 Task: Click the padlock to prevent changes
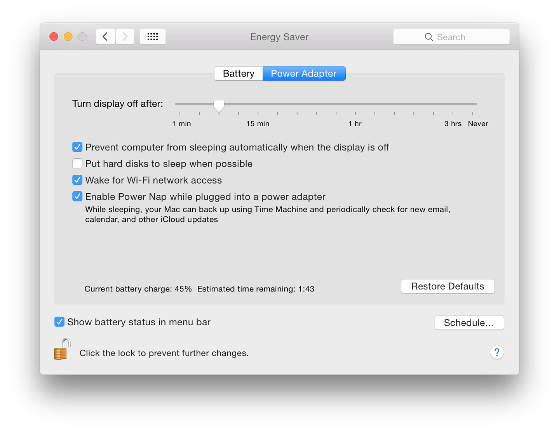coord(62,349)
